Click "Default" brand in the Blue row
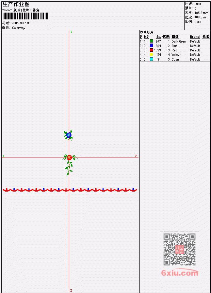 coord(195,46)
